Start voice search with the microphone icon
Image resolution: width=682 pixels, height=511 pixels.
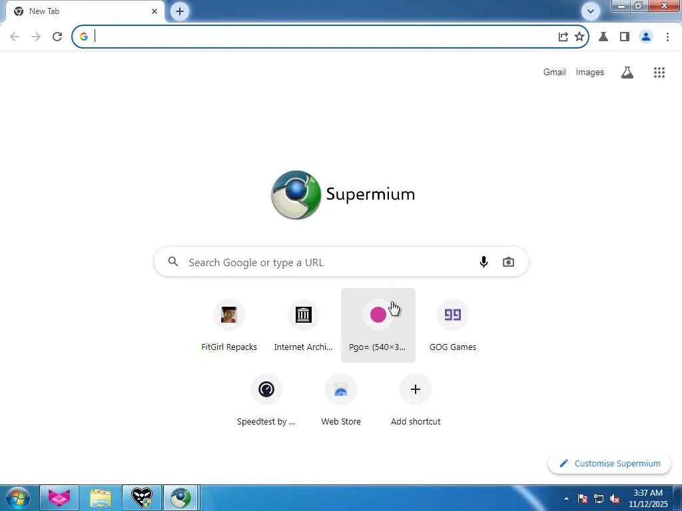[484, 262]
